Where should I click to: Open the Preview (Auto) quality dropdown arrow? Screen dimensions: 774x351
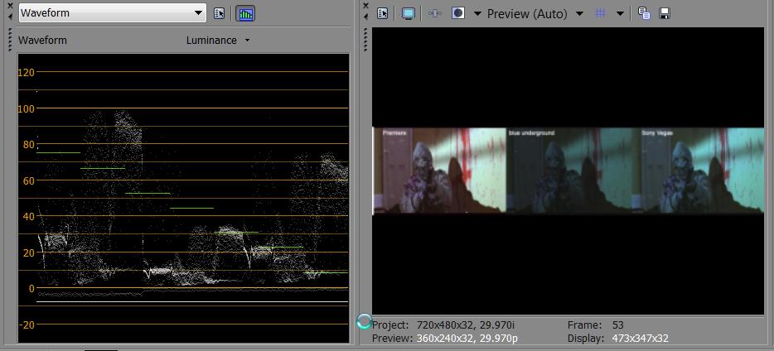(579, 14)
